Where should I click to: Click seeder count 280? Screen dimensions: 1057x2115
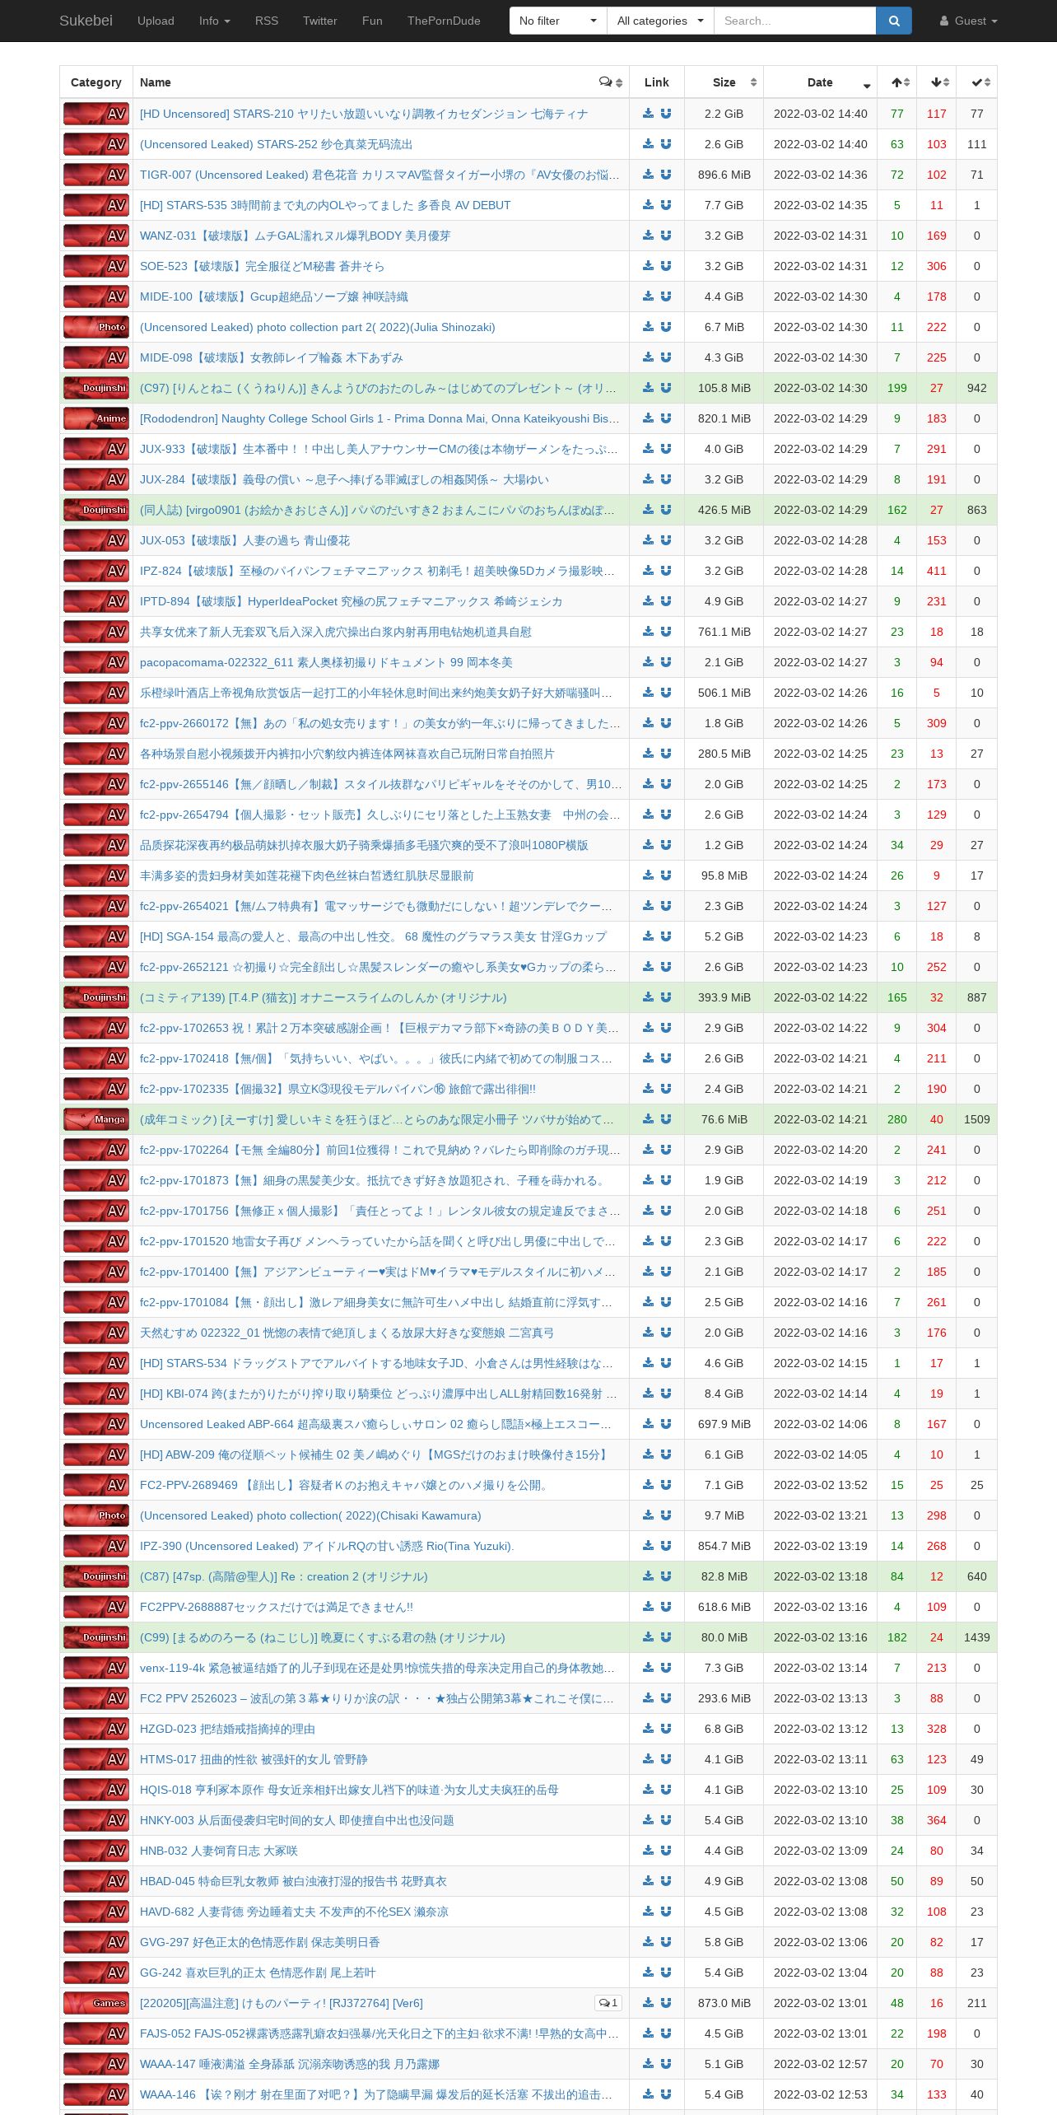pyautogui.click(x=897, y=1119)
